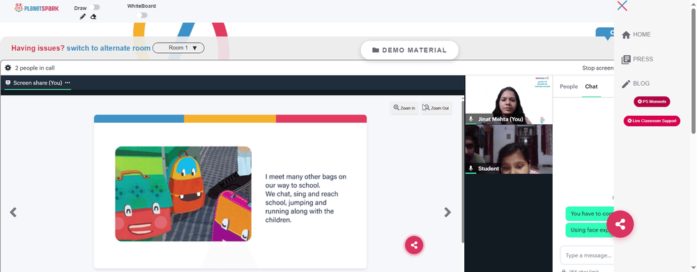Switch to the People tab
Screen dimensions: 697x272
(x=569, y=86)
